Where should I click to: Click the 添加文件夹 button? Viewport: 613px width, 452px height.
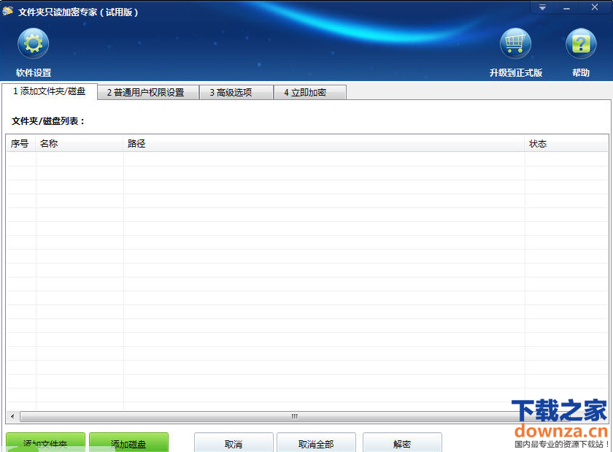click(45, 443)
